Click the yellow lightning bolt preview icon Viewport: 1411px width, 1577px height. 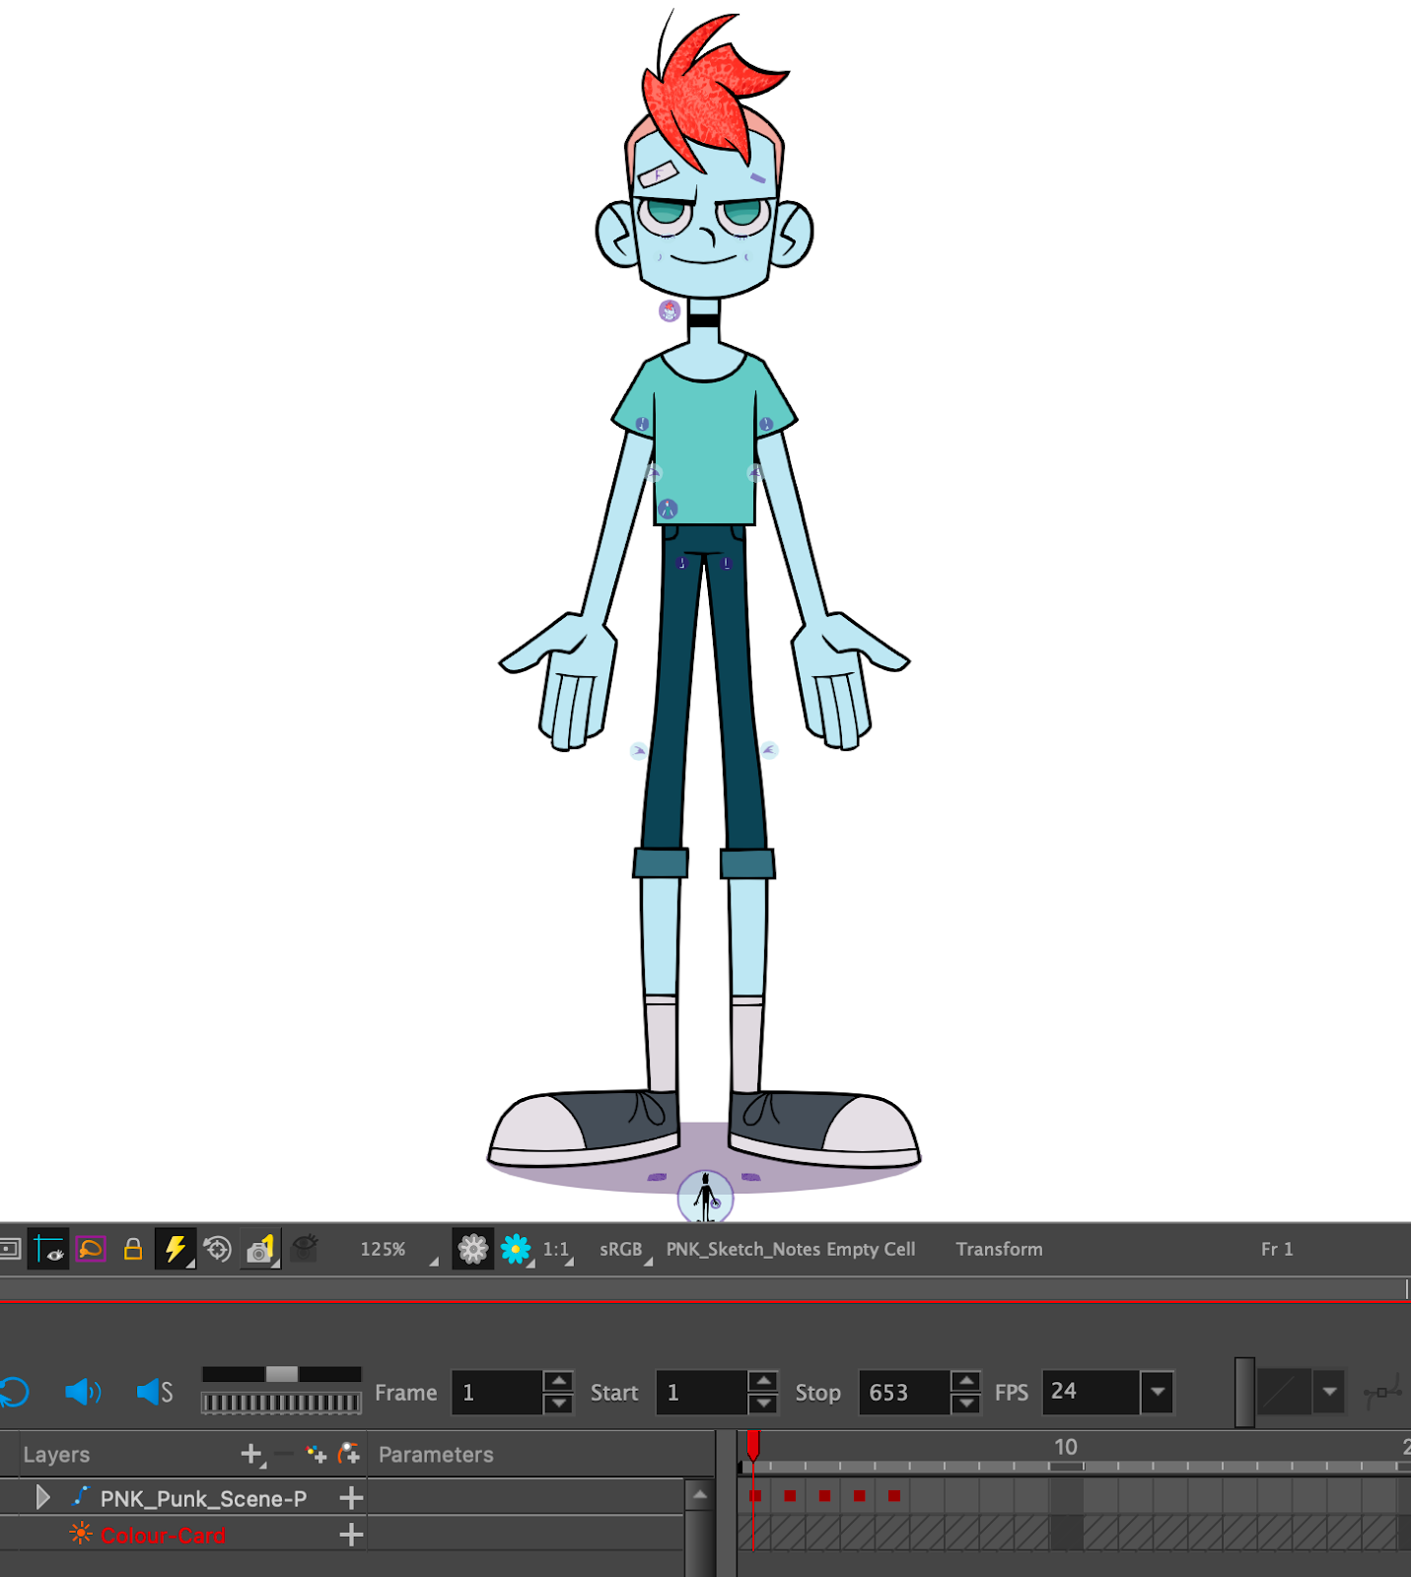point(176,1249)
